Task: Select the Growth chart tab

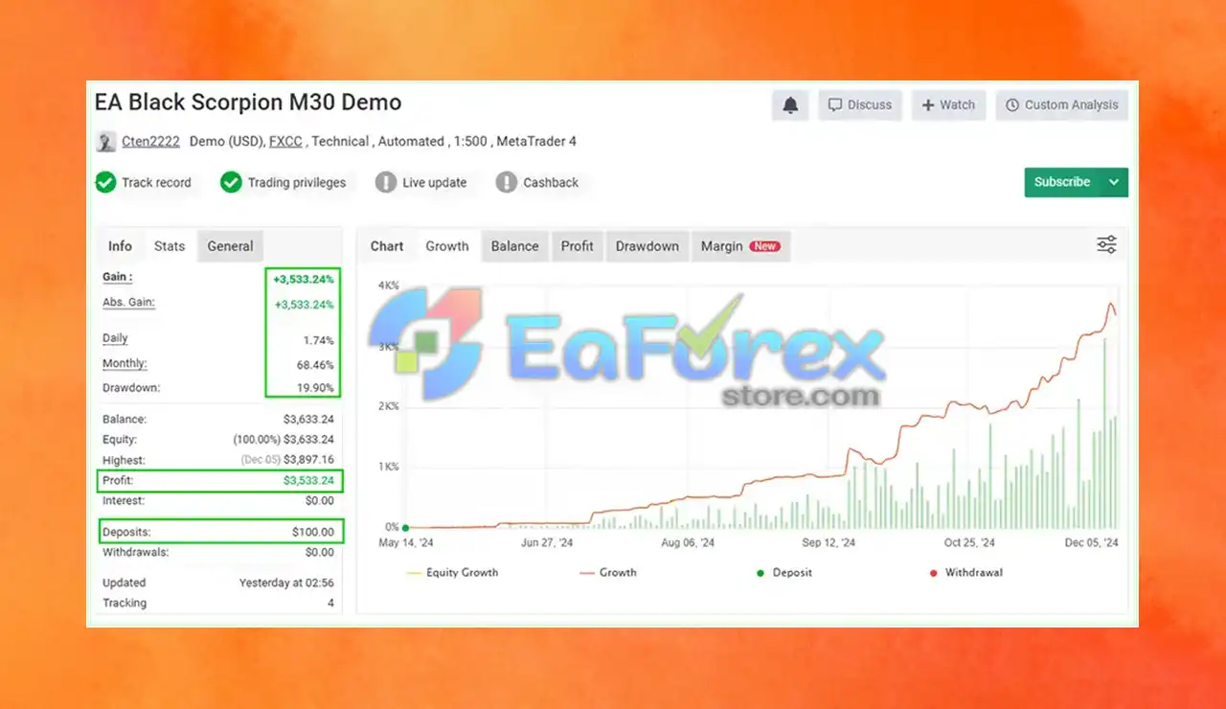Action: point(447,246)
